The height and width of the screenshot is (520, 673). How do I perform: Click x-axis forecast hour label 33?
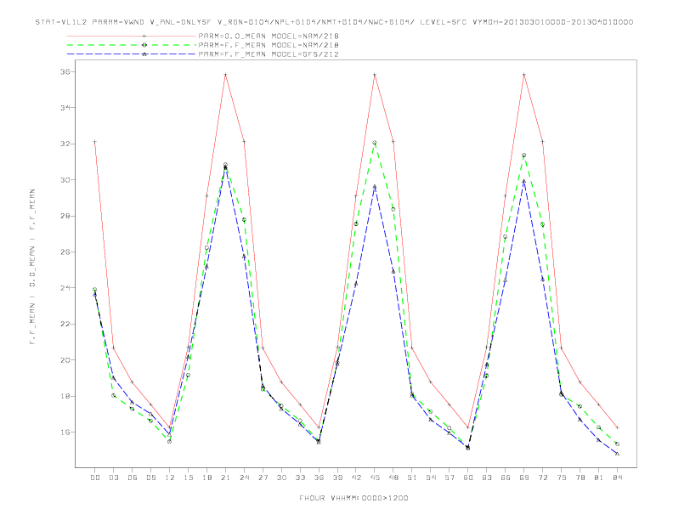(x=300, y=478)
